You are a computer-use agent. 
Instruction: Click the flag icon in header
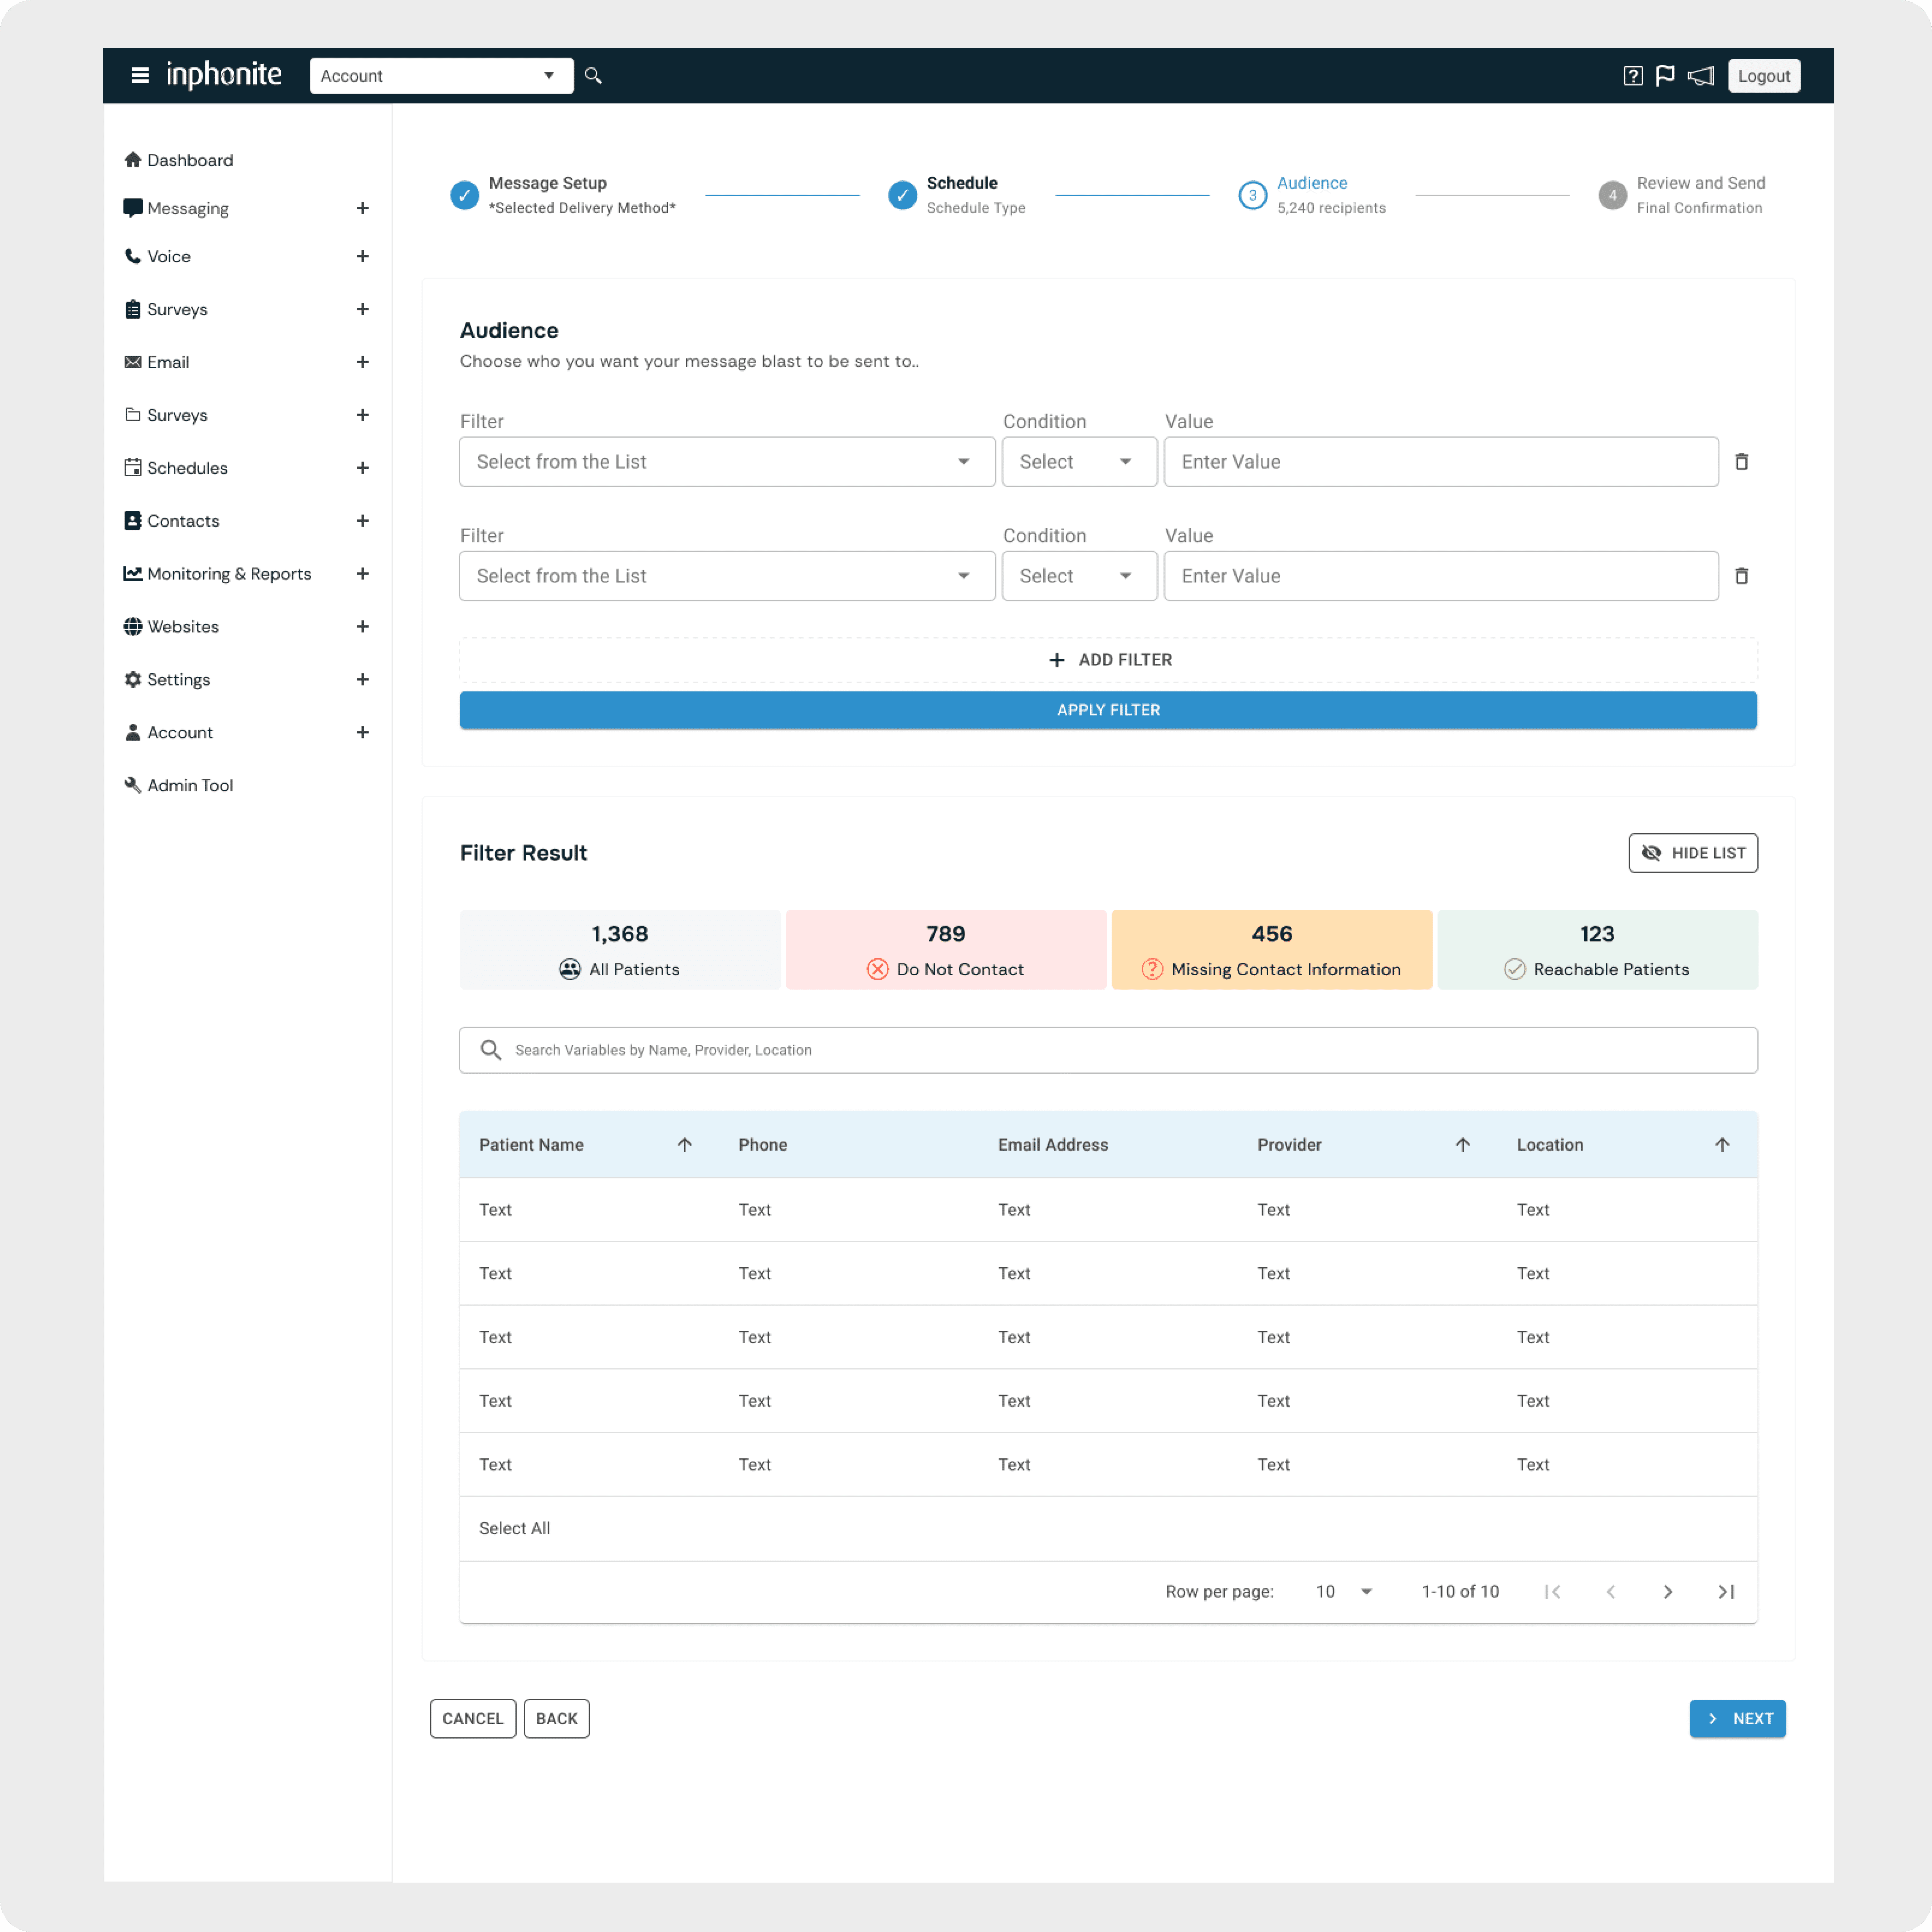pyautogui.click(x=1665, y=76)
